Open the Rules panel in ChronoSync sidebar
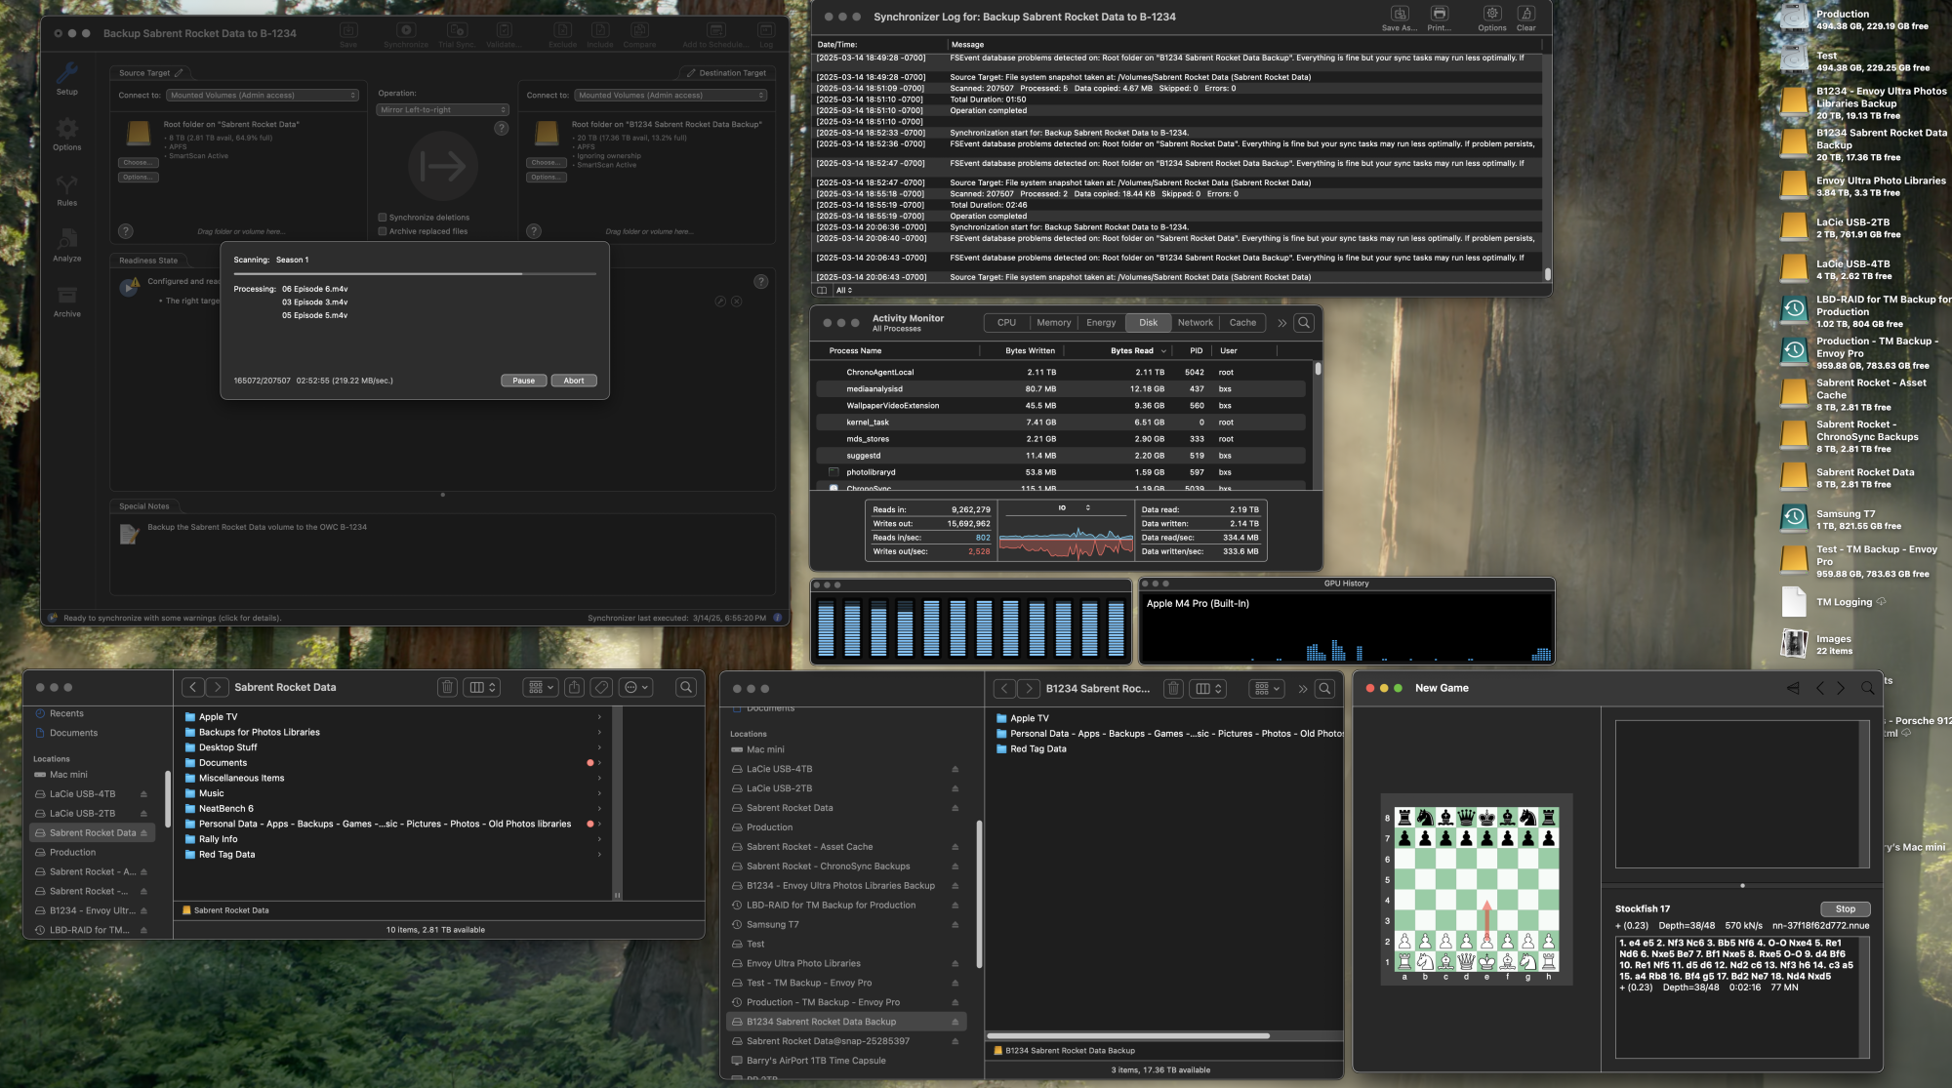 point(66,188)
